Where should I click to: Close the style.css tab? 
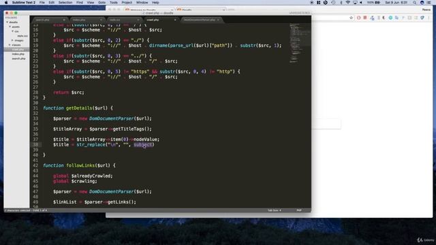[x=138, y=20]
